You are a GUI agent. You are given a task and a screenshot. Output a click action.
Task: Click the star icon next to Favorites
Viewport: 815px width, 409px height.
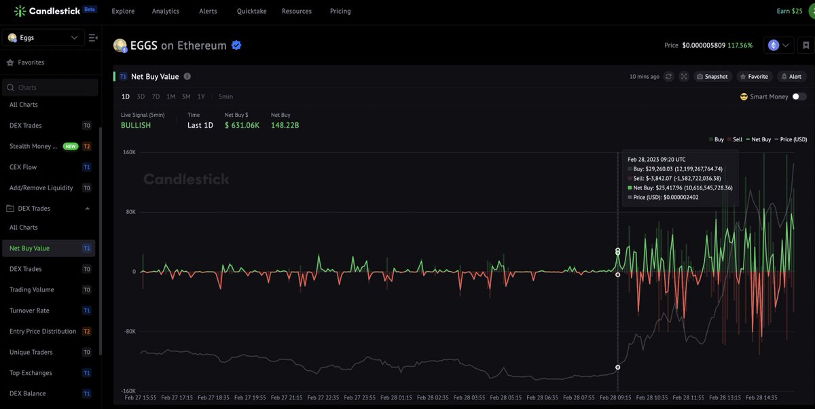click(10, 63)
